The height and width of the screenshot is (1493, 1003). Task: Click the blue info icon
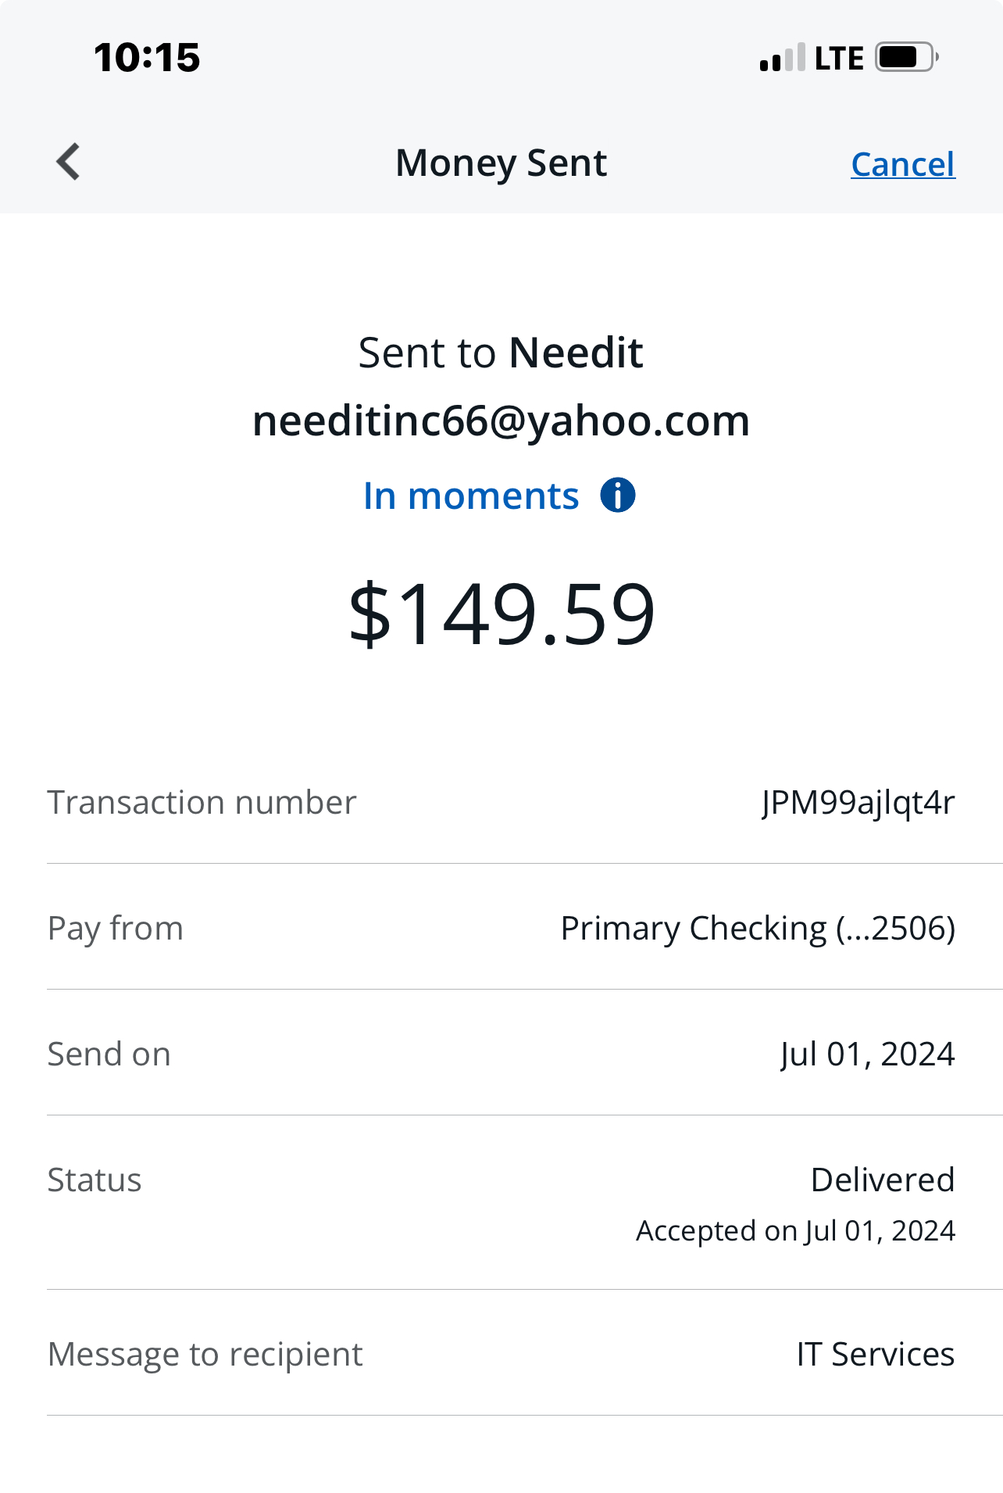click(617, 495)
